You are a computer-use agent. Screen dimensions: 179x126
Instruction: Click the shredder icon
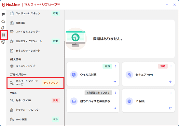12,32
